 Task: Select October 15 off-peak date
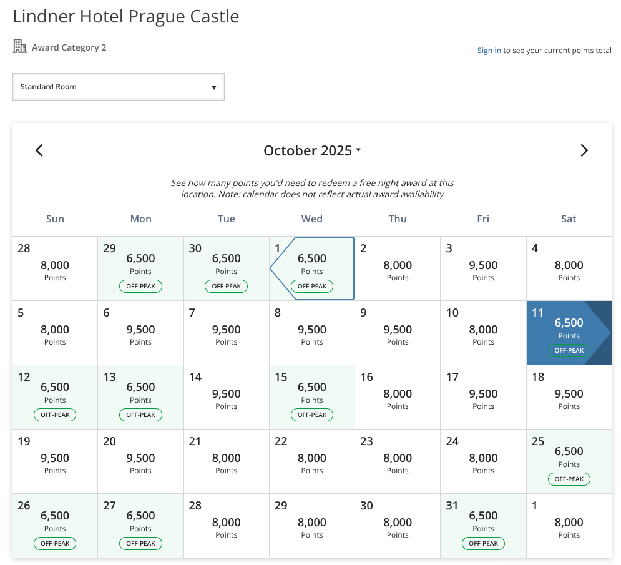click(312, 397)
